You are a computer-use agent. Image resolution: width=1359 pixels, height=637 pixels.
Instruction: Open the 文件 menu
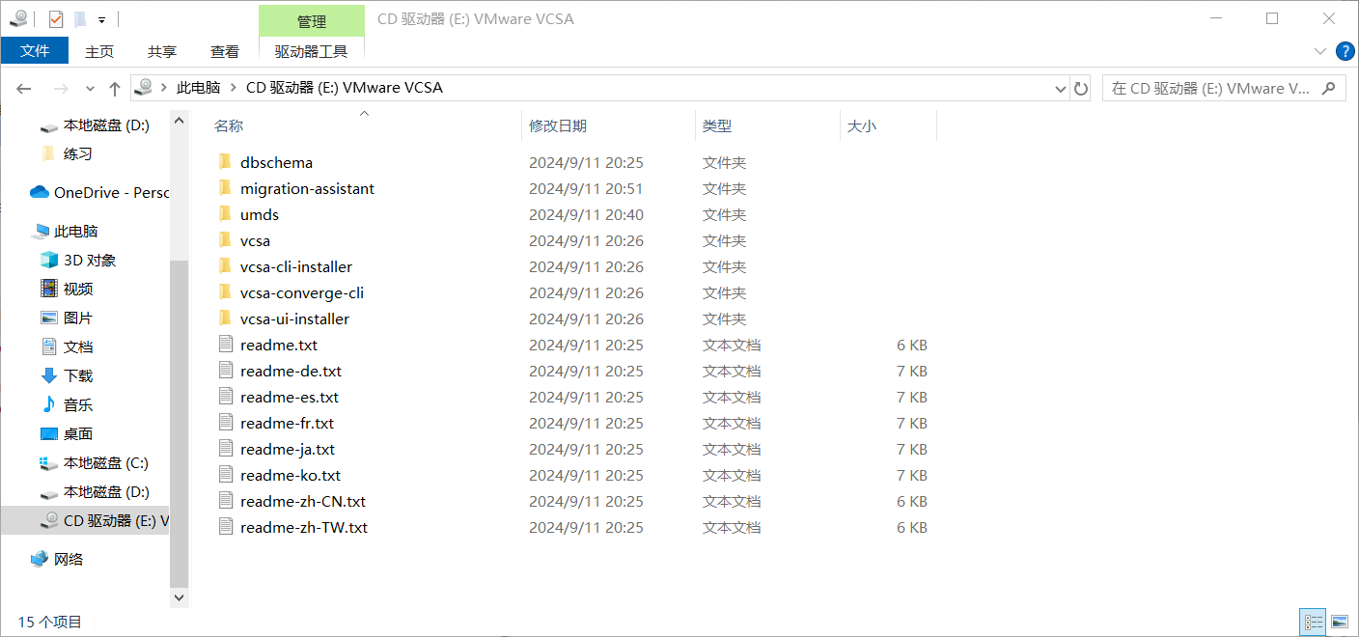click(35, 51)
